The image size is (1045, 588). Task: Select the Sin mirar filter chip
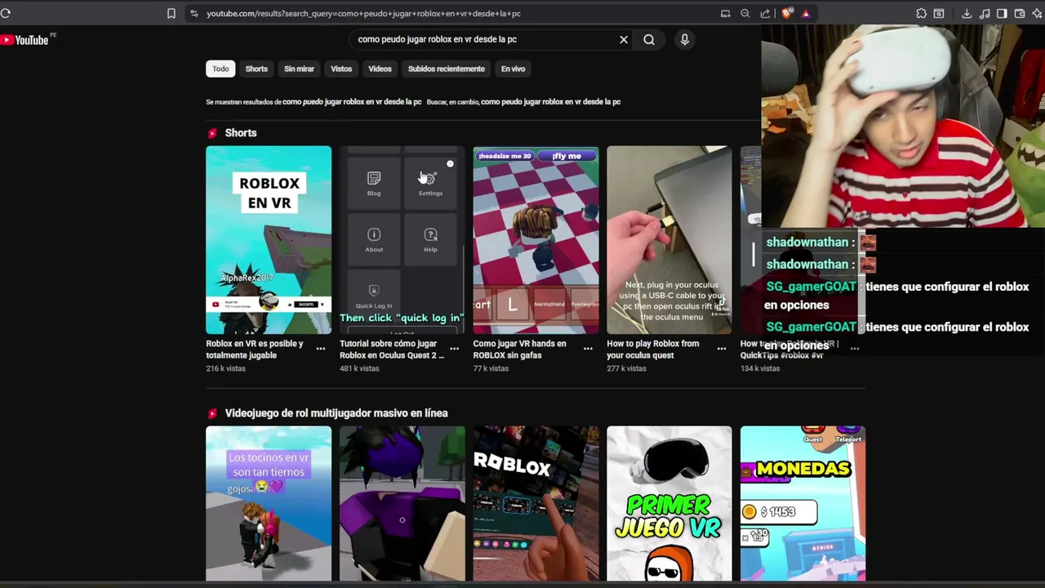pyautogui.click(x=299, y=69)
